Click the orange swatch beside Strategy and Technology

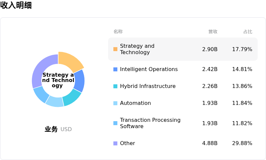115,49
